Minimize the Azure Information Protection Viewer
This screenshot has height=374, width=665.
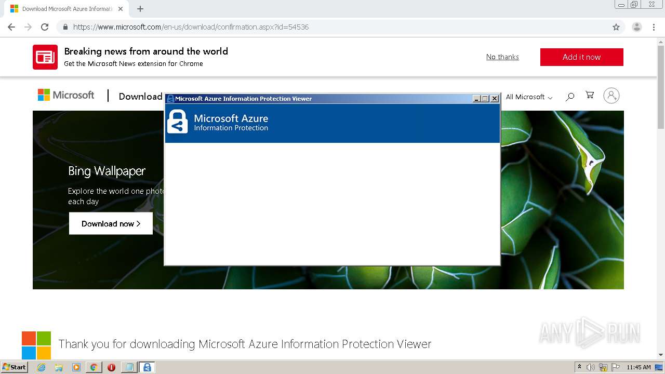click(x=476, y=99)
